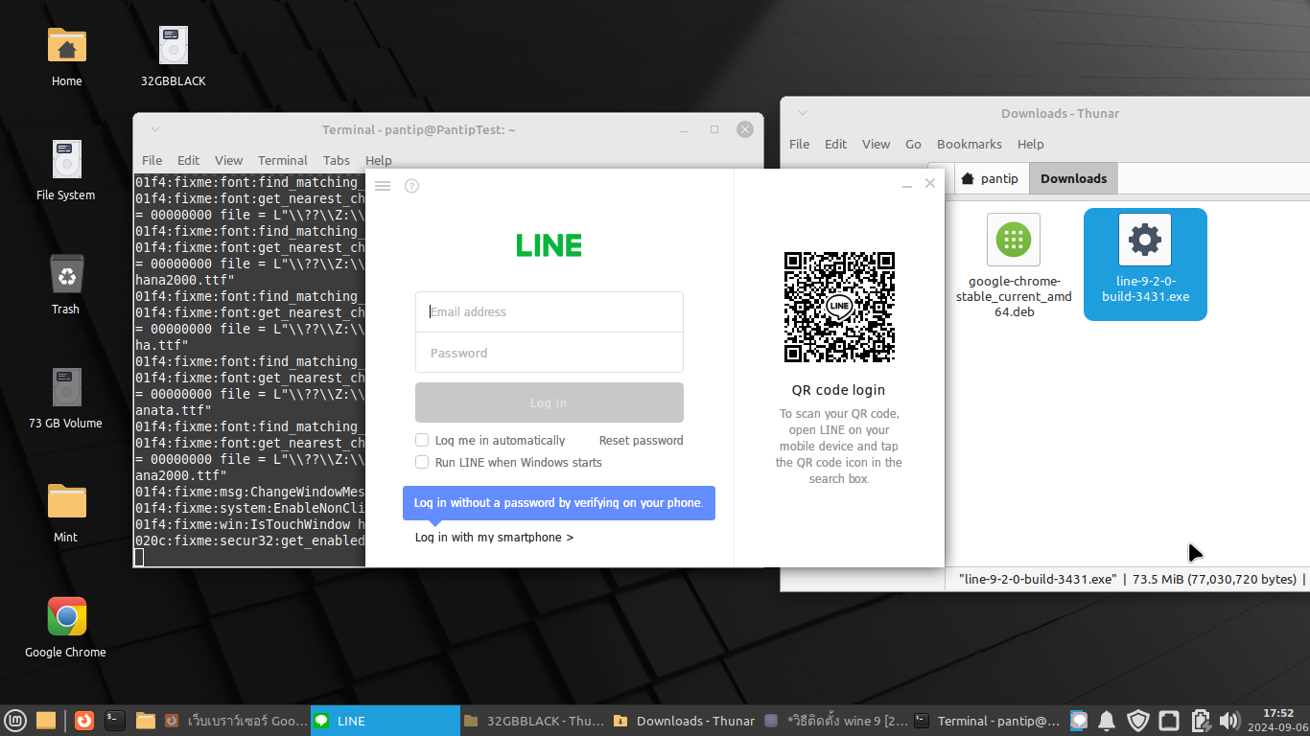Minimize the LINE login window

point(906,184)
